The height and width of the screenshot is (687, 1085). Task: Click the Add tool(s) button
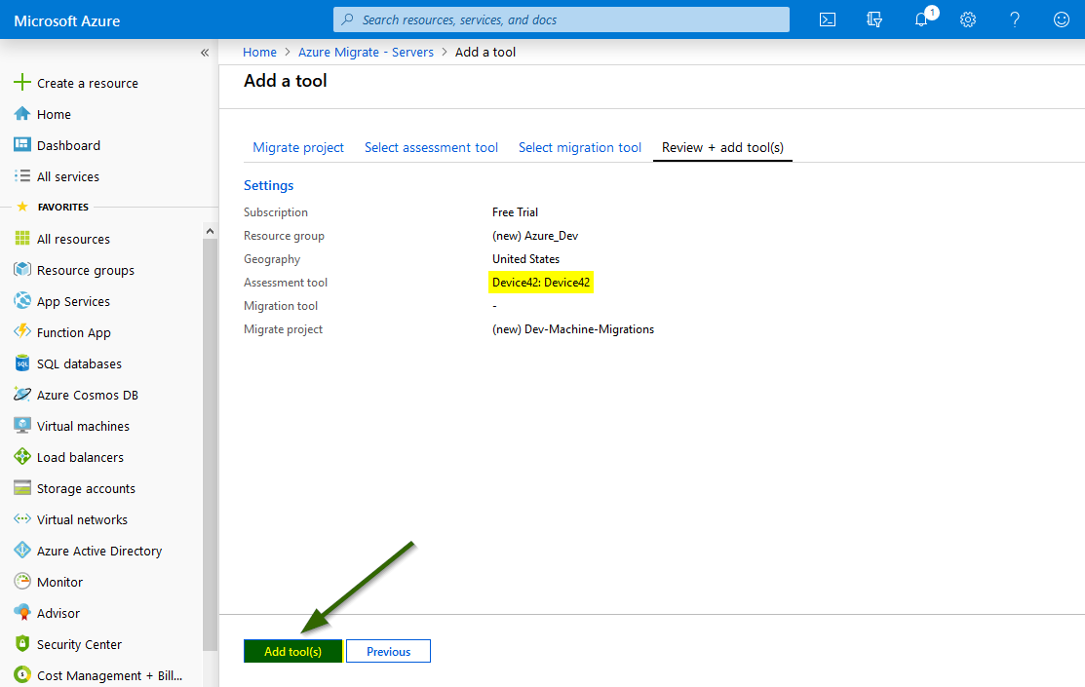point(292,651)
